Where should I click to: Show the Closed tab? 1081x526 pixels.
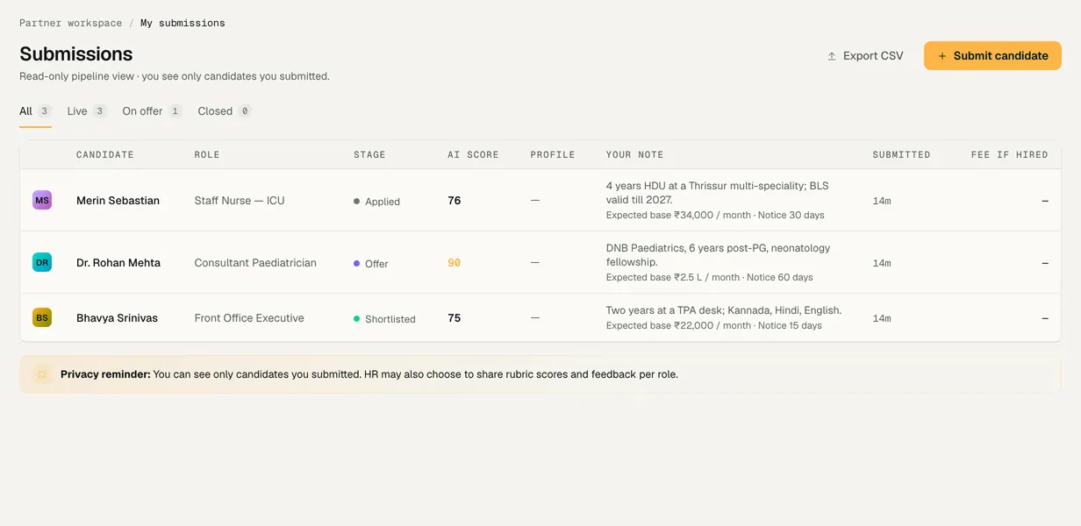point(225,111)
